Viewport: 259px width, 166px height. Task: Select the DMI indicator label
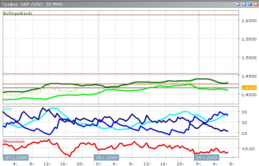tap(8, 109)
